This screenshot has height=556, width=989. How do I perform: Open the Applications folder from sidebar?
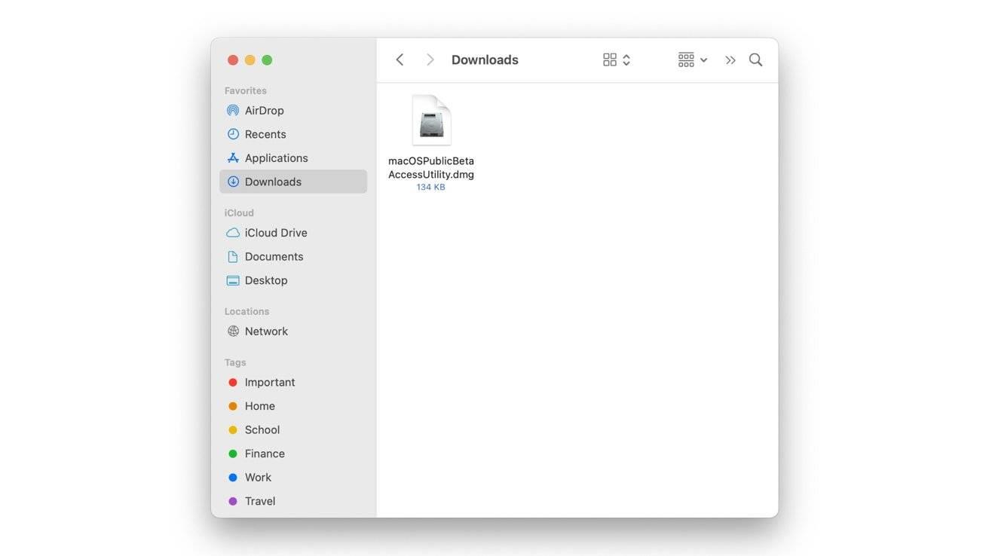276,157
